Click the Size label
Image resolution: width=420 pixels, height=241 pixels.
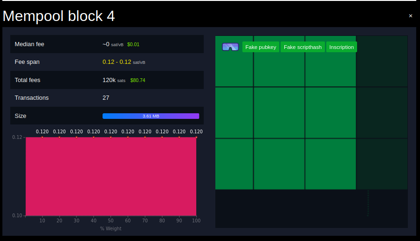(21, 116)
